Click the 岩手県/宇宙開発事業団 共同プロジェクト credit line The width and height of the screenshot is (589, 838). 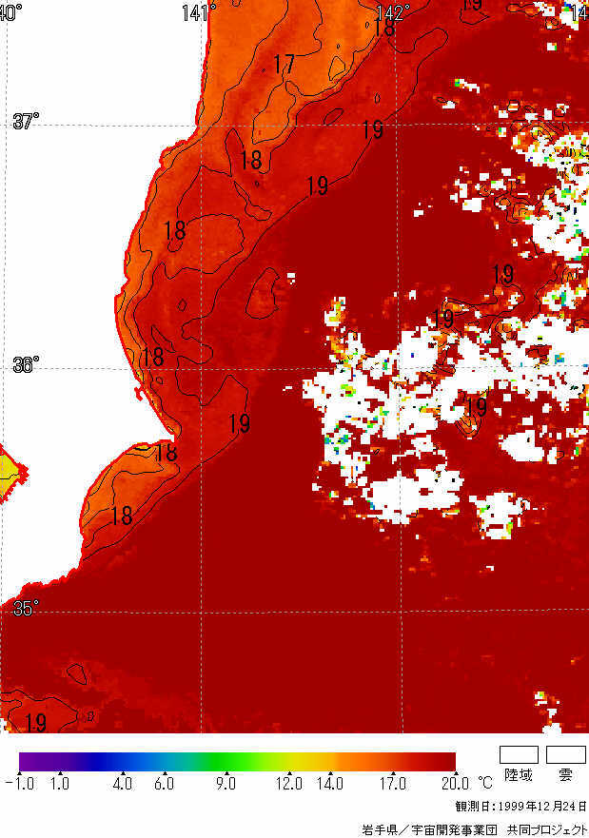point(474,829)
